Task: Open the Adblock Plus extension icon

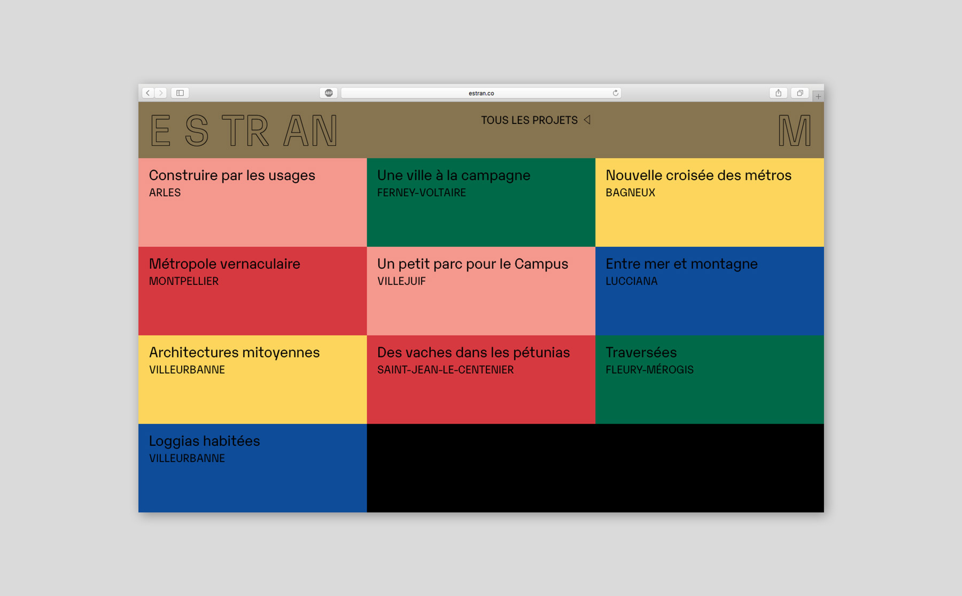Action: pyautogui.click(x=329, y=93)
